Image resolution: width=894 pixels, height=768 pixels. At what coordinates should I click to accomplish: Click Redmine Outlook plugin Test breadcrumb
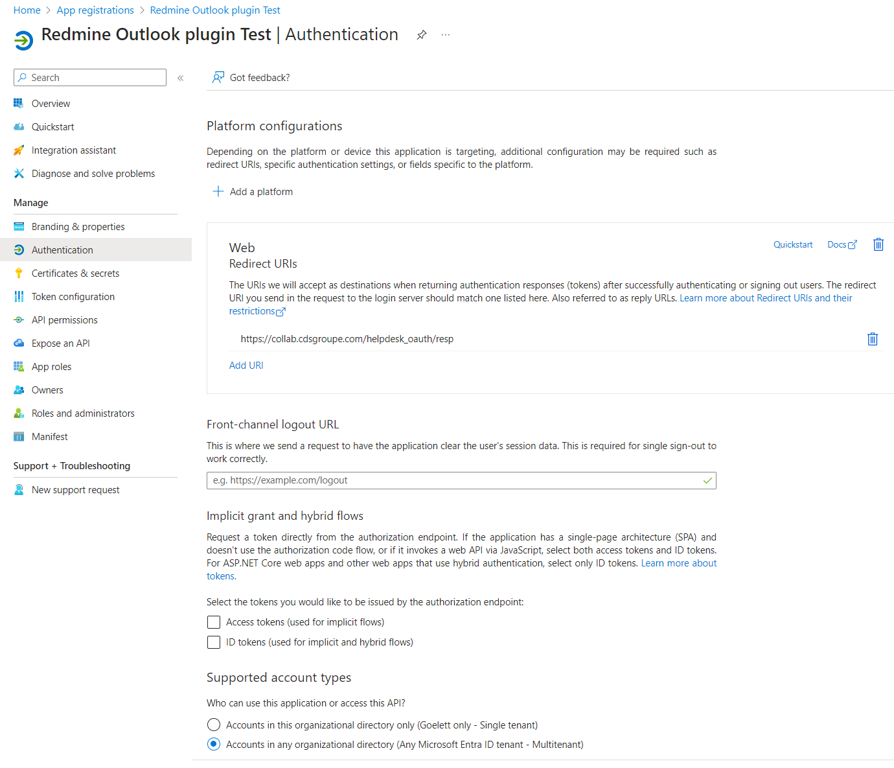pyautogui.click(x=215, y=10)
